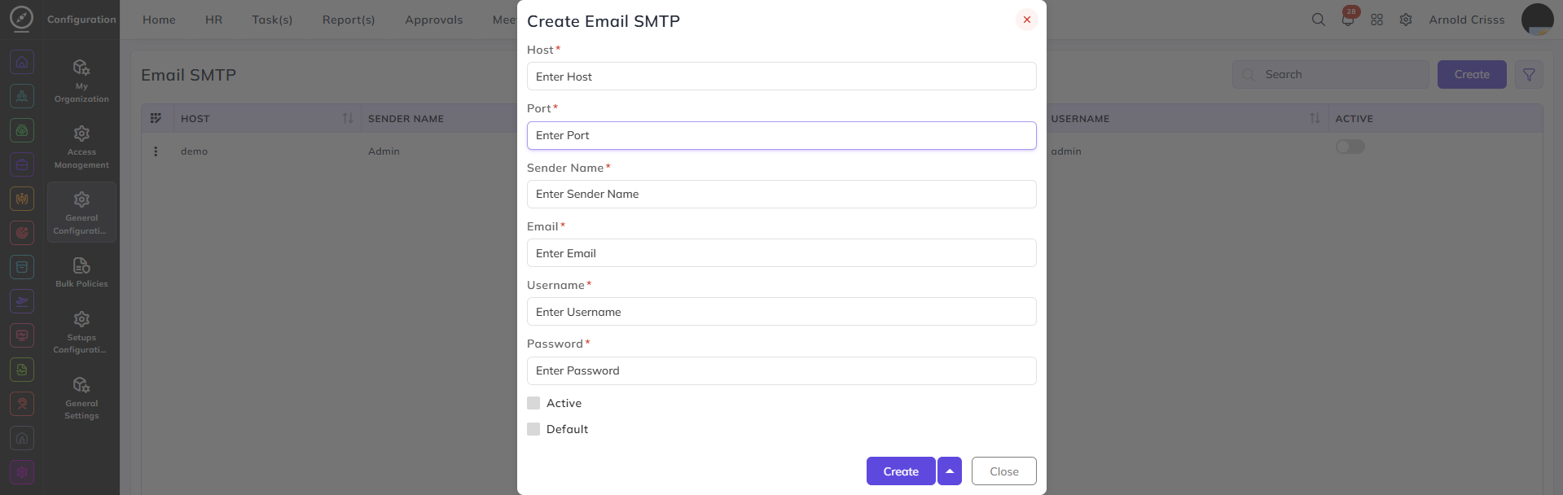The image size is (1563, 495).
Task: Check the Active checkbox
Action: pyautogui.click(x=533, y=403)
